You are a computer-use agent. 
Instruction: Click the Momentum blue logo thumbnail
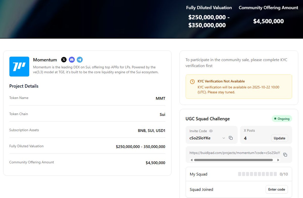(19, 66)
